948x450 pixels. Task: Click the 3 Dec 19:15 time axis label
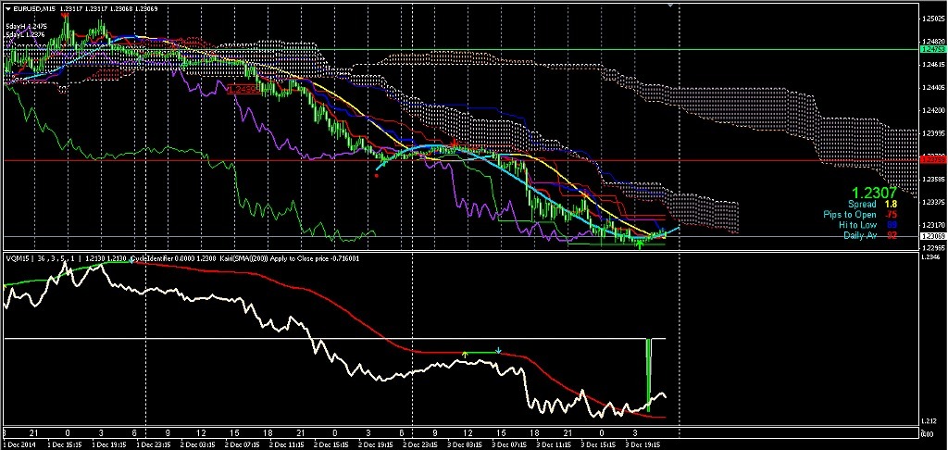click(643, 444)
